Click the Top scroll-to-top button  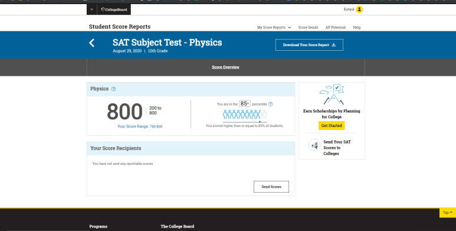coord(448,213)
